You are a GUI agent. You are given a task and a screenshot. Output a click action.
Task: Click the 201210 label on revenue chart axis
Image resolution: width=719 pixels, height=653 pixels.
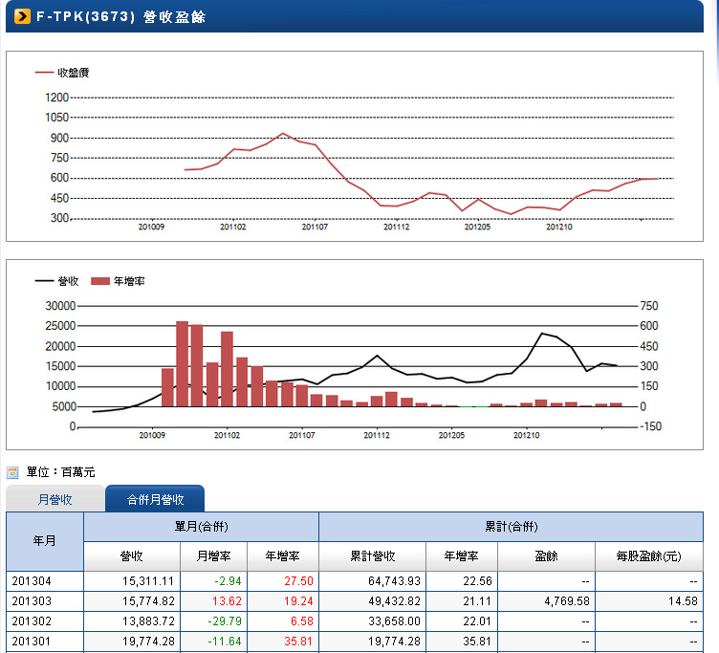pyautogui.click(x=527, y=435)
